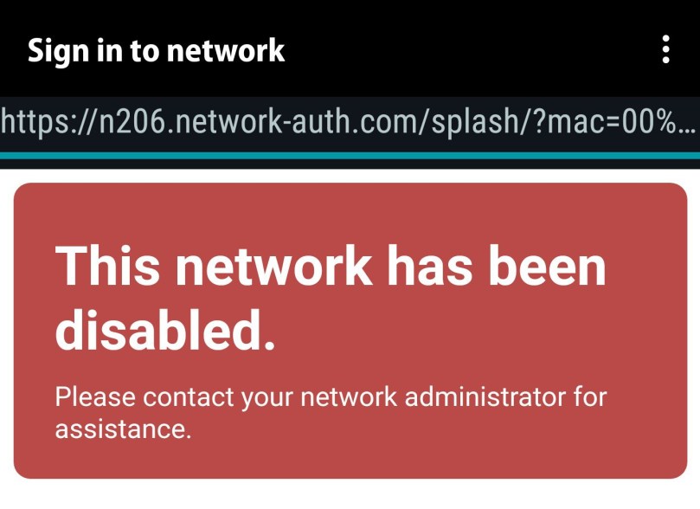Viewport: 700px width, 509px height.
Task: Click the Sign in to network title
Action: coord(156,50)
